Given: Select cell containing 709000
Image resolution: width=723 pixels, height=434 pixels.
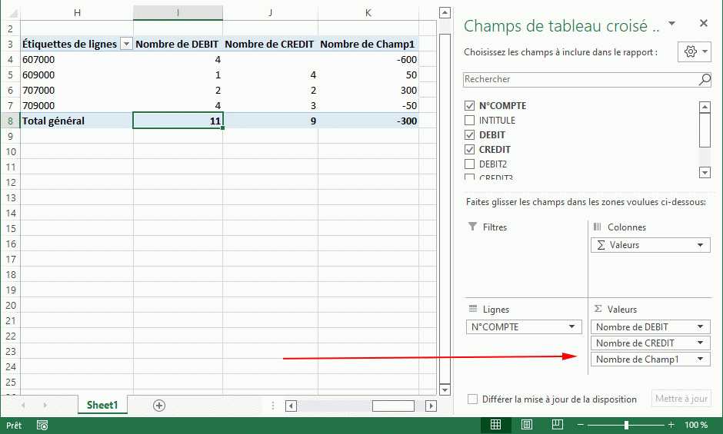Looking at the screenshot, I should [77, 105].
